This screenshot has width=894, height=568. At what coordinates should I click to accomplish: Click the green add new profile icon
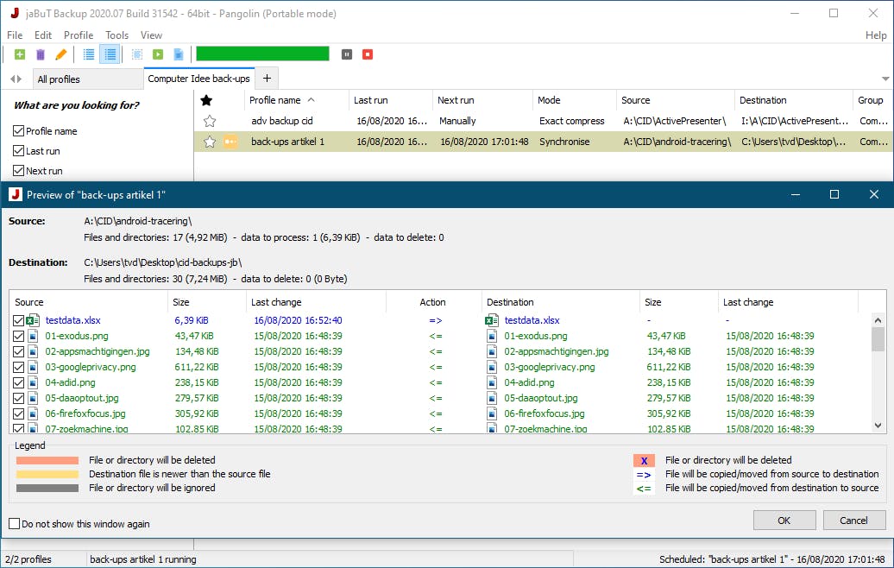[19, 54]
